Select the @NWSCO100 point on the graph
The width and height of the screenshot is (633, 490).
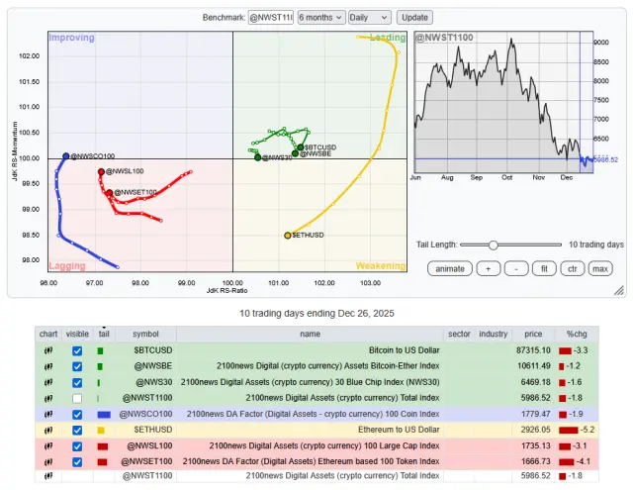66,156
